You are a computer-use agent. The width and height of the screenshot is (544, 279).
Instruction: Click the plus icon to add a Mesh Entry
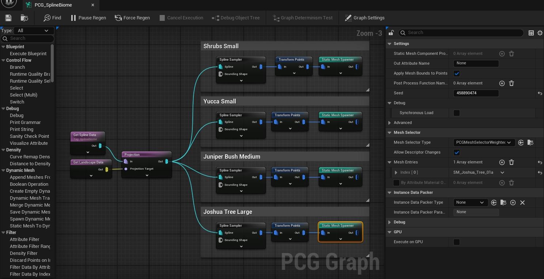(x=502, y=162)
